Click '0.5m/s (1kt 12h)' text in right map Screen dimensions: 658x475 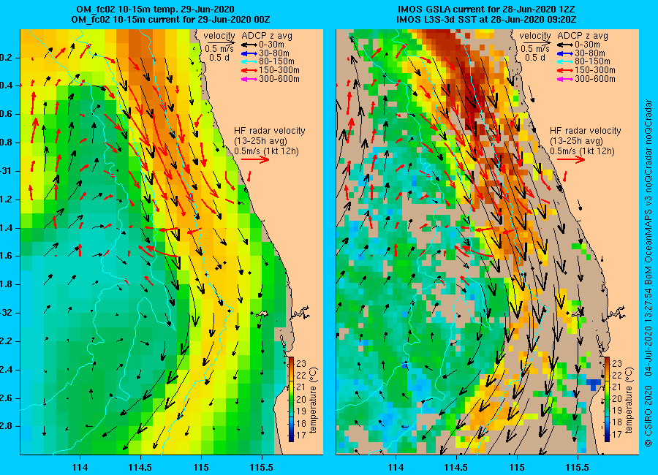tap(582, 151)
